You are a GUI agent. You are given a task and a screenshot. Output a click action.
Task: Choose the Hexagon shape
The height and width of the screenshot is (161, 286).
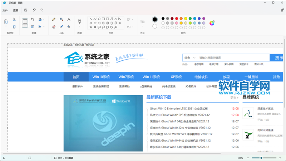click(x=99, y=23)
